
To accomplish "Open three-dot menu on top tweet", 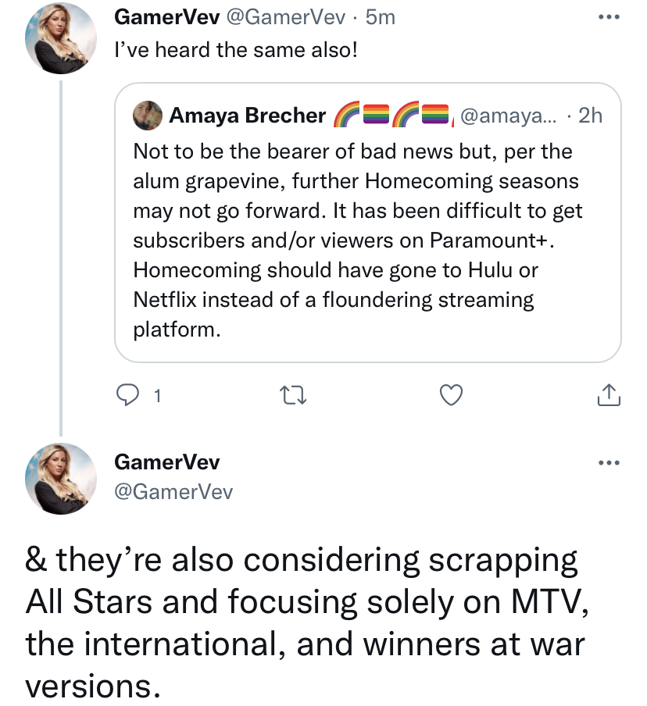I will coord(609,17).
